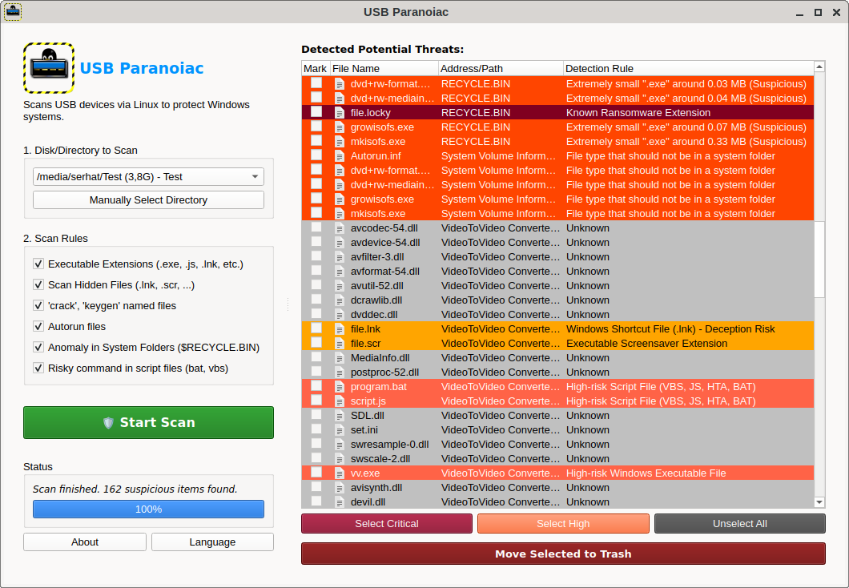Click the file icon beside file.scr
Image resolution: width=849 pixels, height=588 pixels.
click(340, 344)
